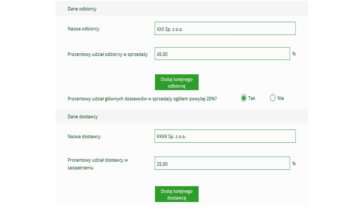This screenshot has height=214, width=362.
Task: Choose the Nie radio button
Action: 273,98
